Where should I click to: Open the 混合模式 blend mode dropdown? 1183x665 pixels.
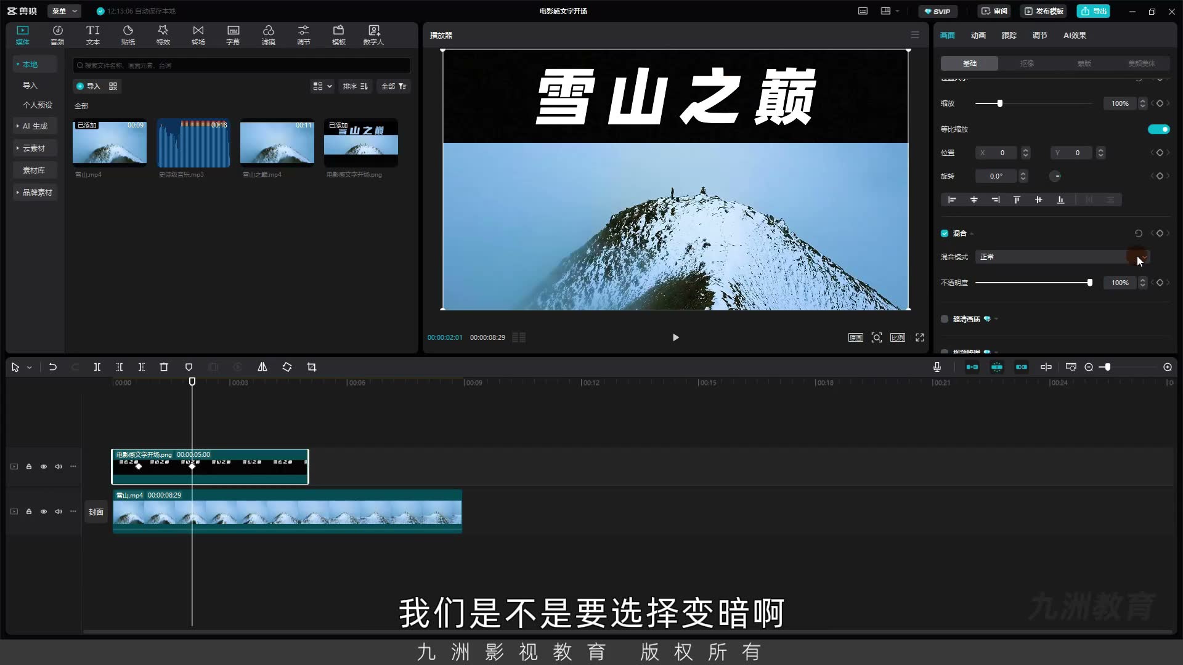pyautogui.click(x=1062, y=257)
